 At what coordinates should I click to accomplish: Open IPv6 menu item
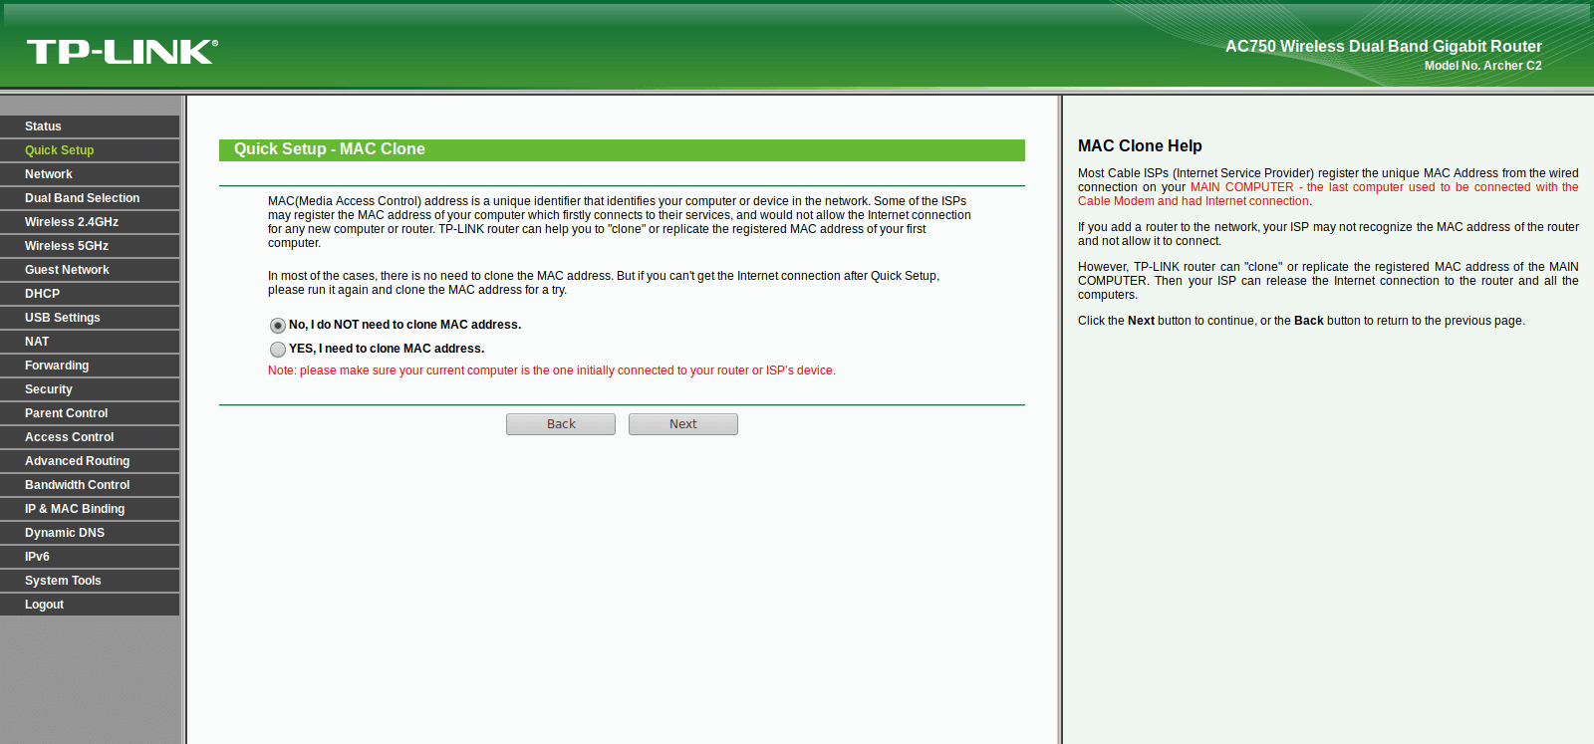pos(90,557)
